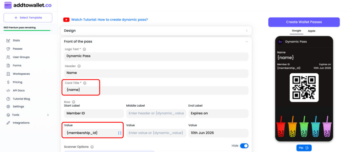Viewport: 351px width, 152px height.
Task: Click the {membership_id} value field
Action: pos(94,133)
